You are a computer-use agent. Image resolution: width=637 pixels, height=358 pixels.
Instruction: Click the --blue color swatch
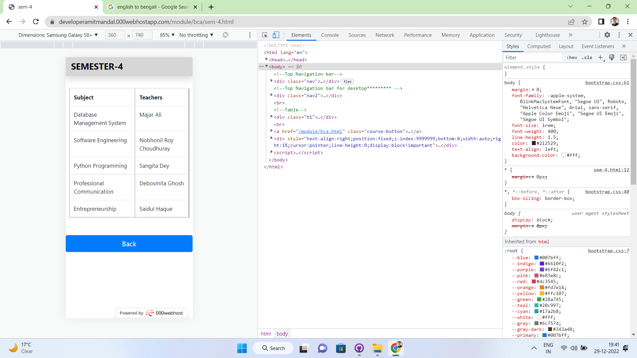click(x=536, y=258)
